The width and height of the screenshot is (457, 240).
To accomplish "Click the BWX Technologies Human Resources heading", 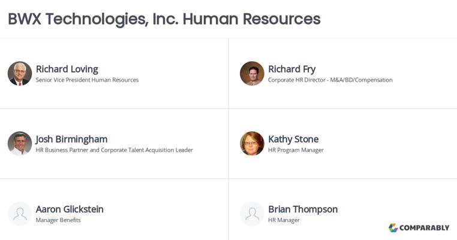I will pyautogui.click(x=164, y=19).
